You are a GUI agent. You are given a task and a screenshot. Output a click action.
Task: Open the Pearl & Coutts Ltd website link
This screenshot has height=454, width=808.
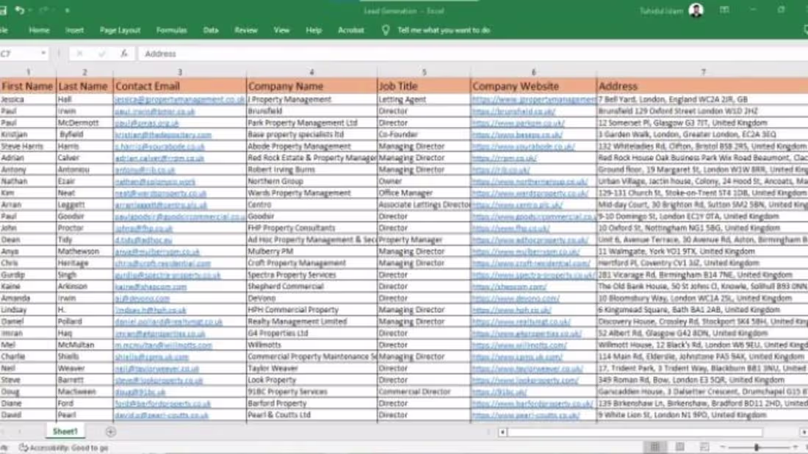[526, 415]
